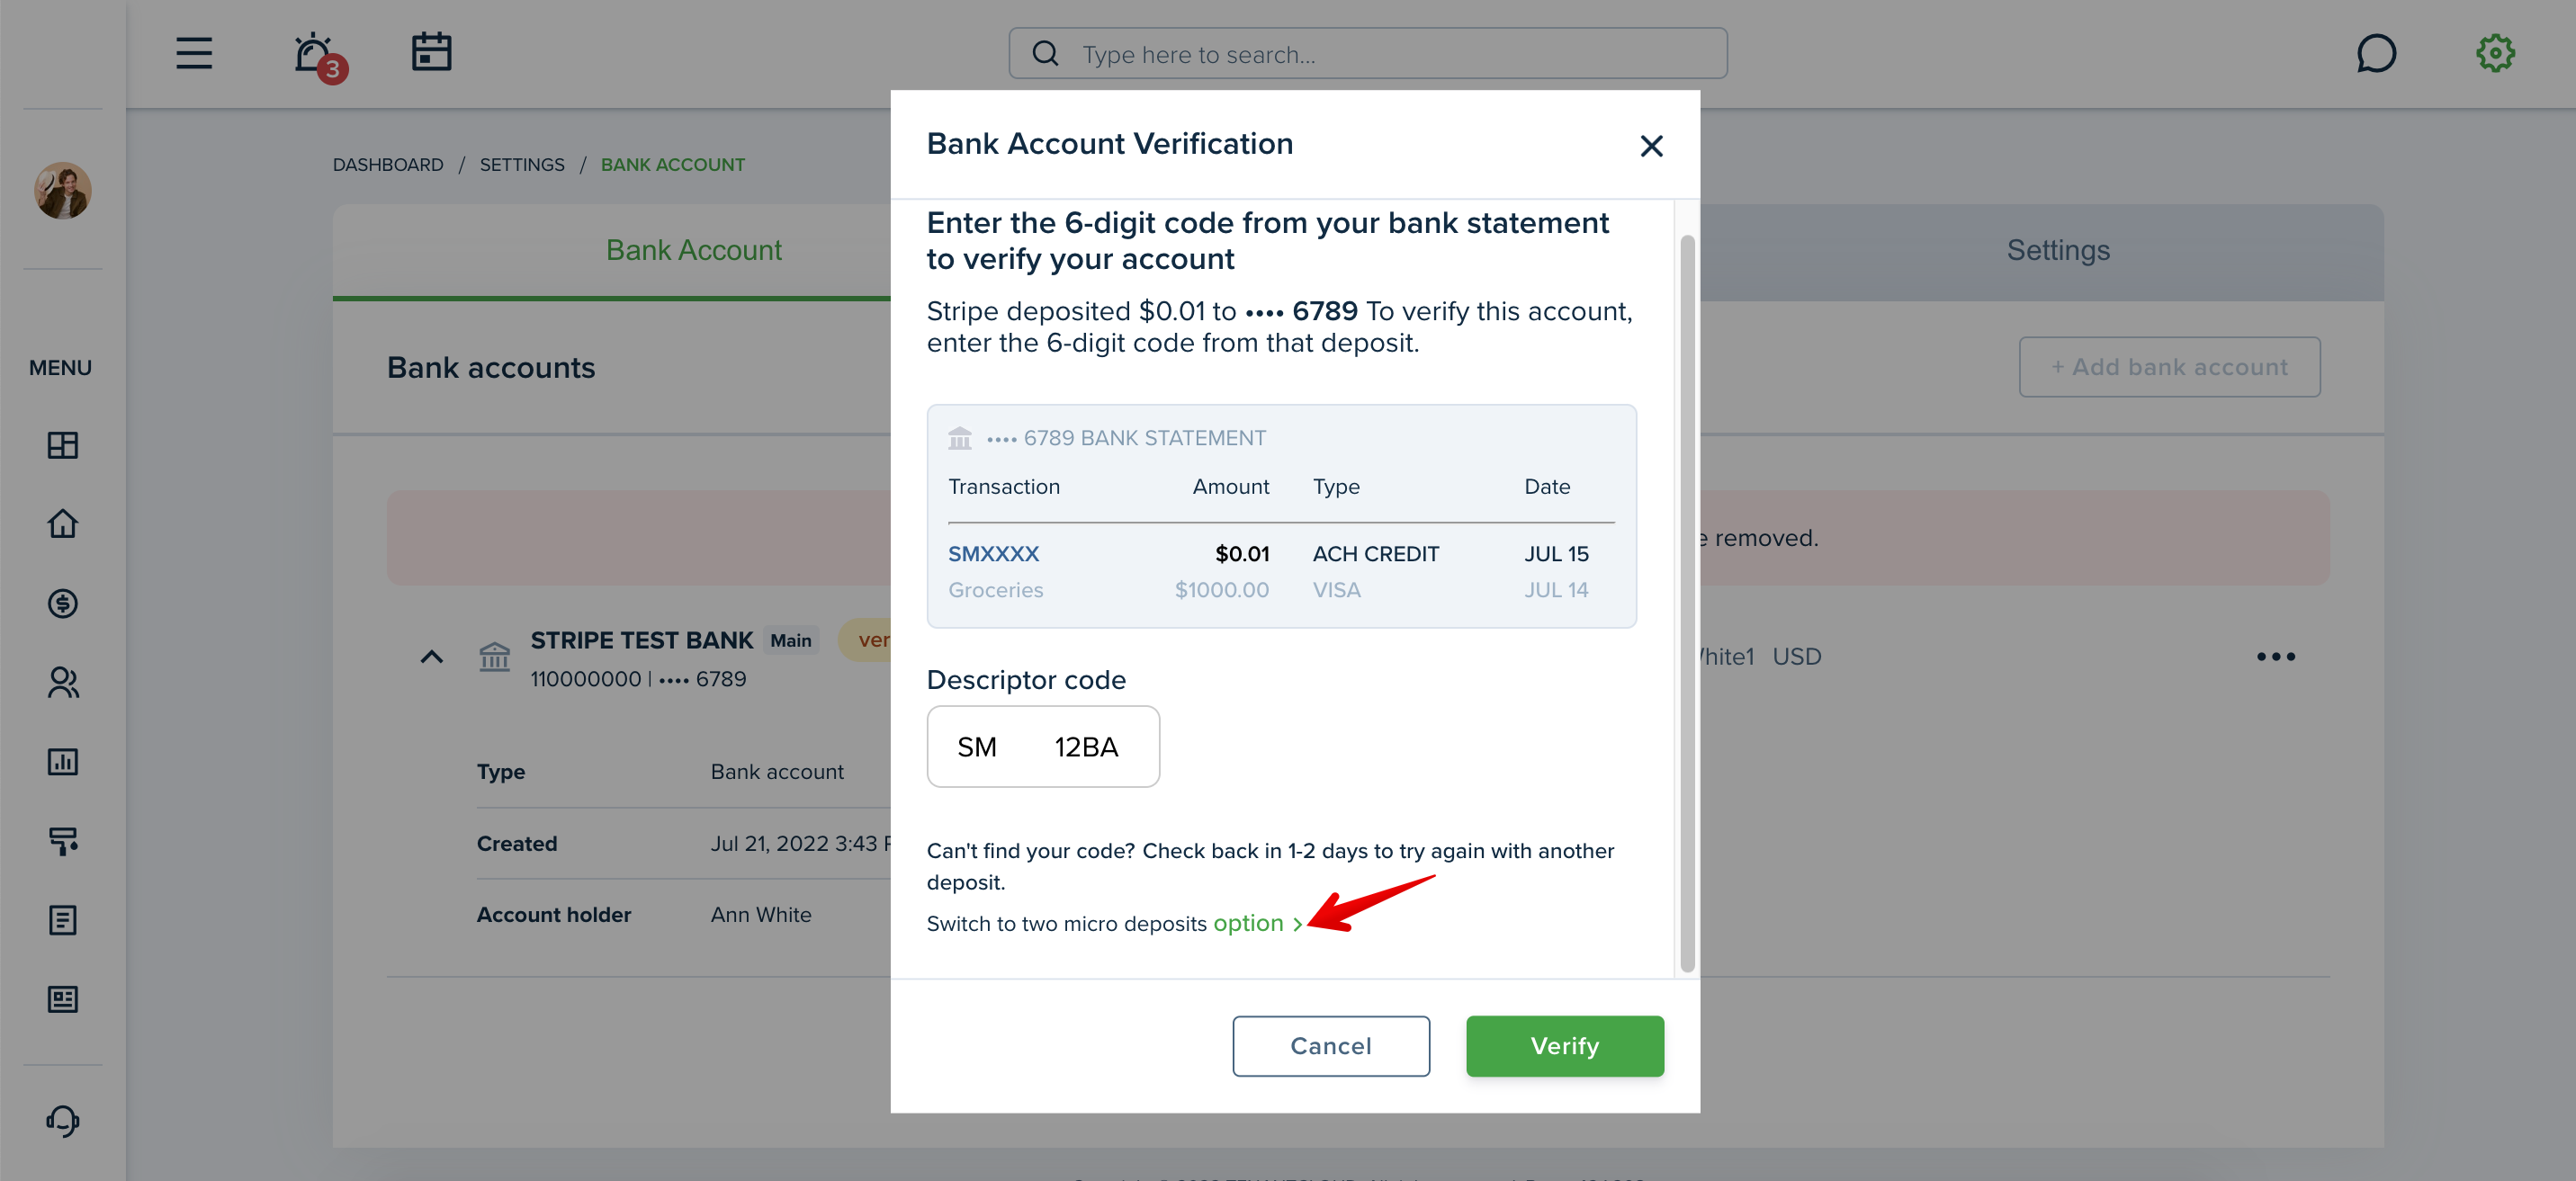Click the 'Switch to two micro deposits option' link
The image size is (2576, 1181).
tap(1252, 921)
